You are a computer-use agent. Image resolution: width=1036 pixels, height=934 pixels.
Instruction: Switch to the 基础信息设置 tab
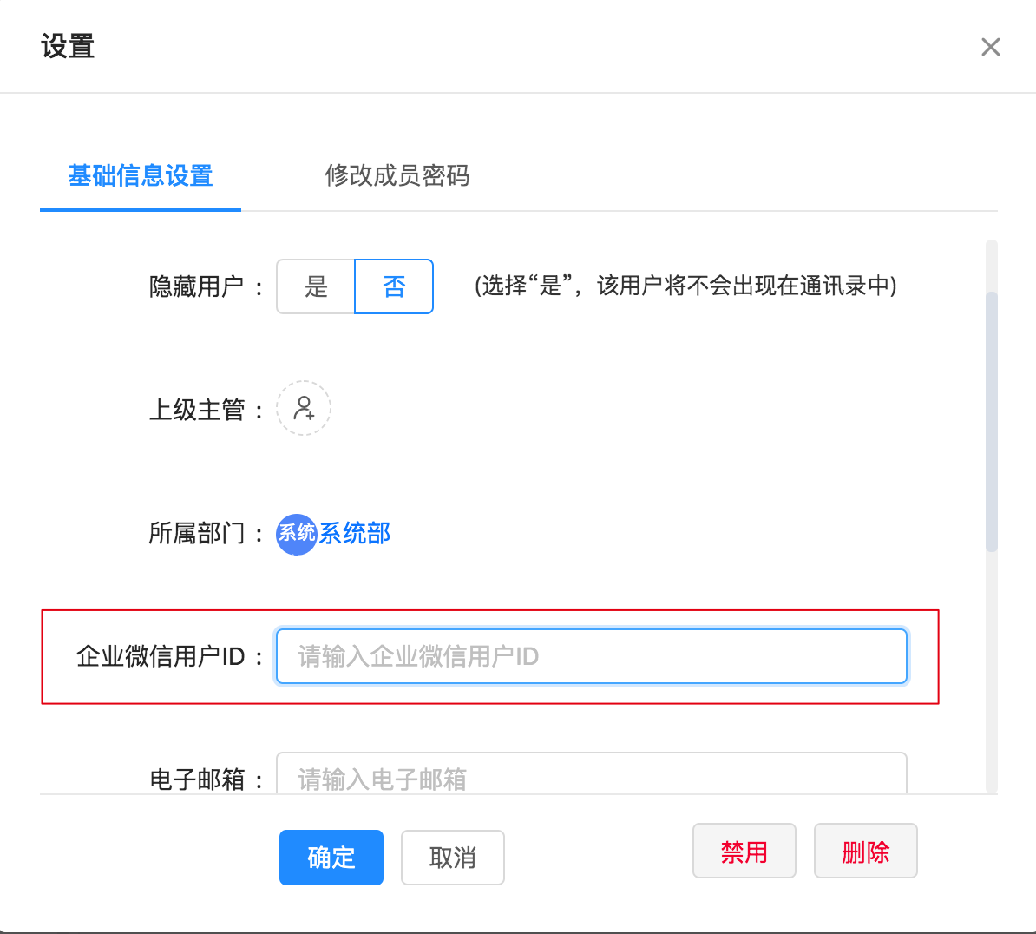point(141,176)
